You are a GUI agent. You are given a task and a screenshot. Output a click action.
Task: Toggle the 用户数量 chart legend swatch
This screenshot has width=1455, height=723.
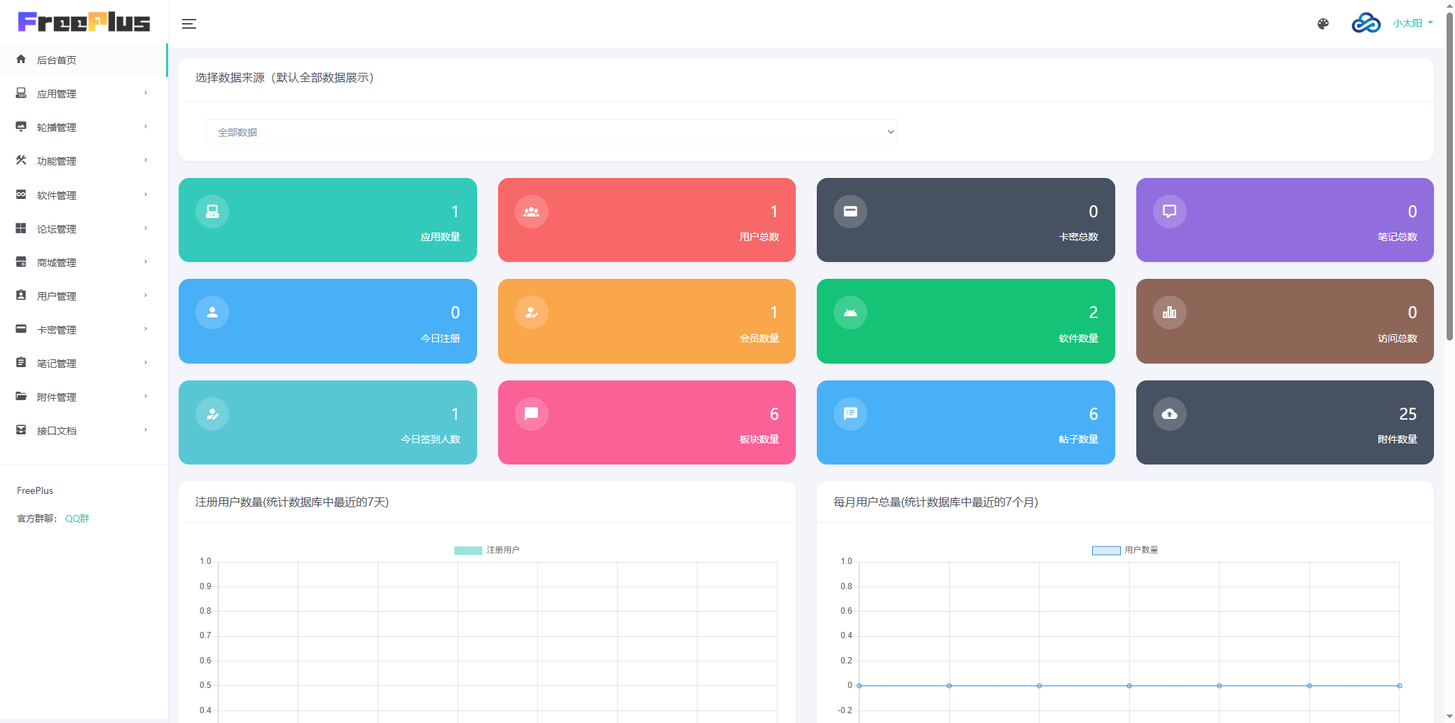pyautogui.click(x=1106, y=551)
